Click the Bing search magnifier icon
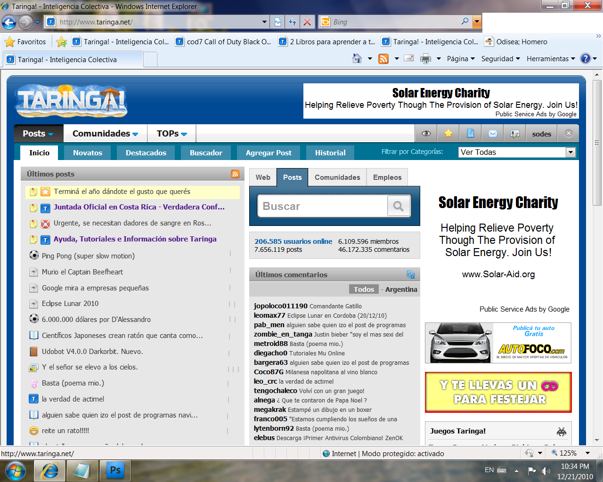The image size is (603, 482). pyautogui.click(x=465, y=21)
